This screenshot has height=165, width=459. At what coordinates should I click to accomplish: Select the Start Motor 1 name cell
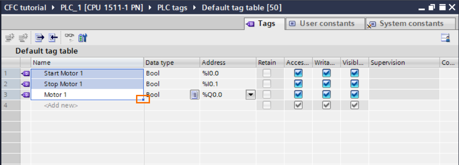(x=87, y=74)
